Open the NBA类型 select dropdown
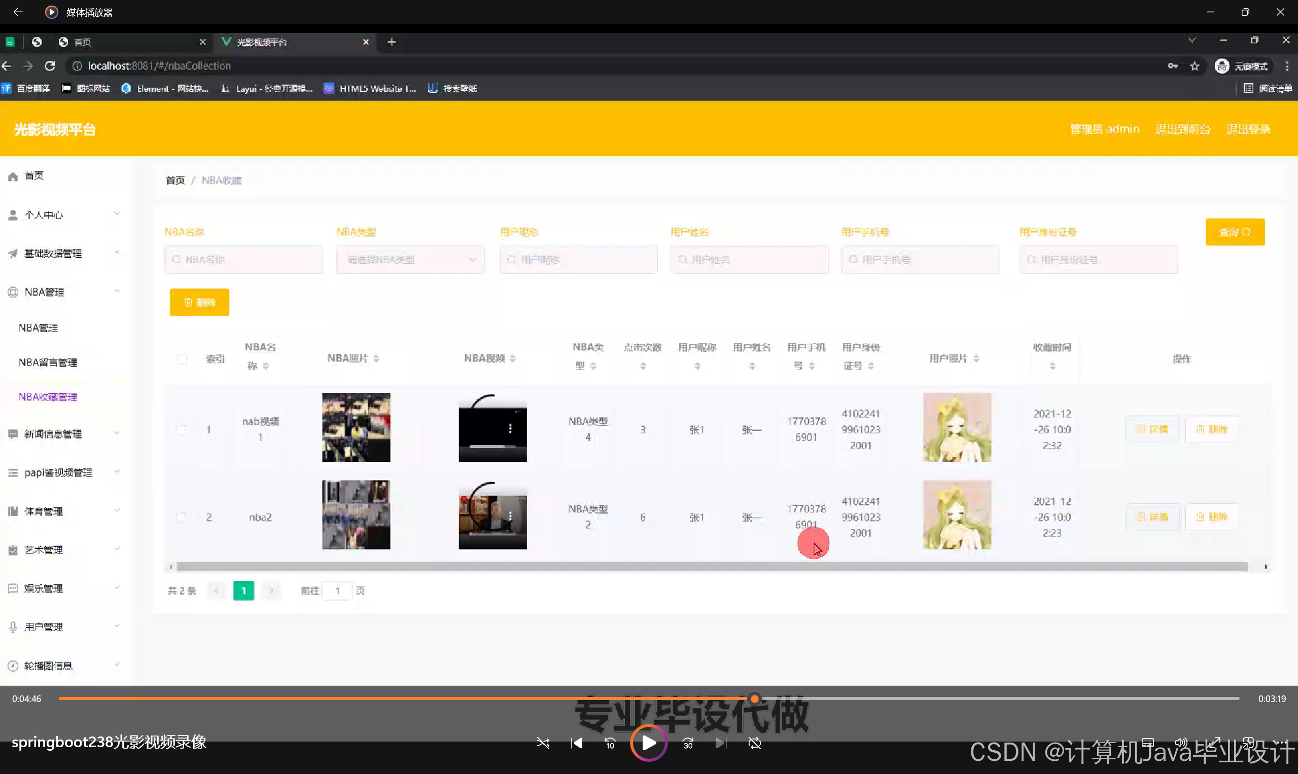This screenshot has height=774, width=1298. tap(410, 260)
